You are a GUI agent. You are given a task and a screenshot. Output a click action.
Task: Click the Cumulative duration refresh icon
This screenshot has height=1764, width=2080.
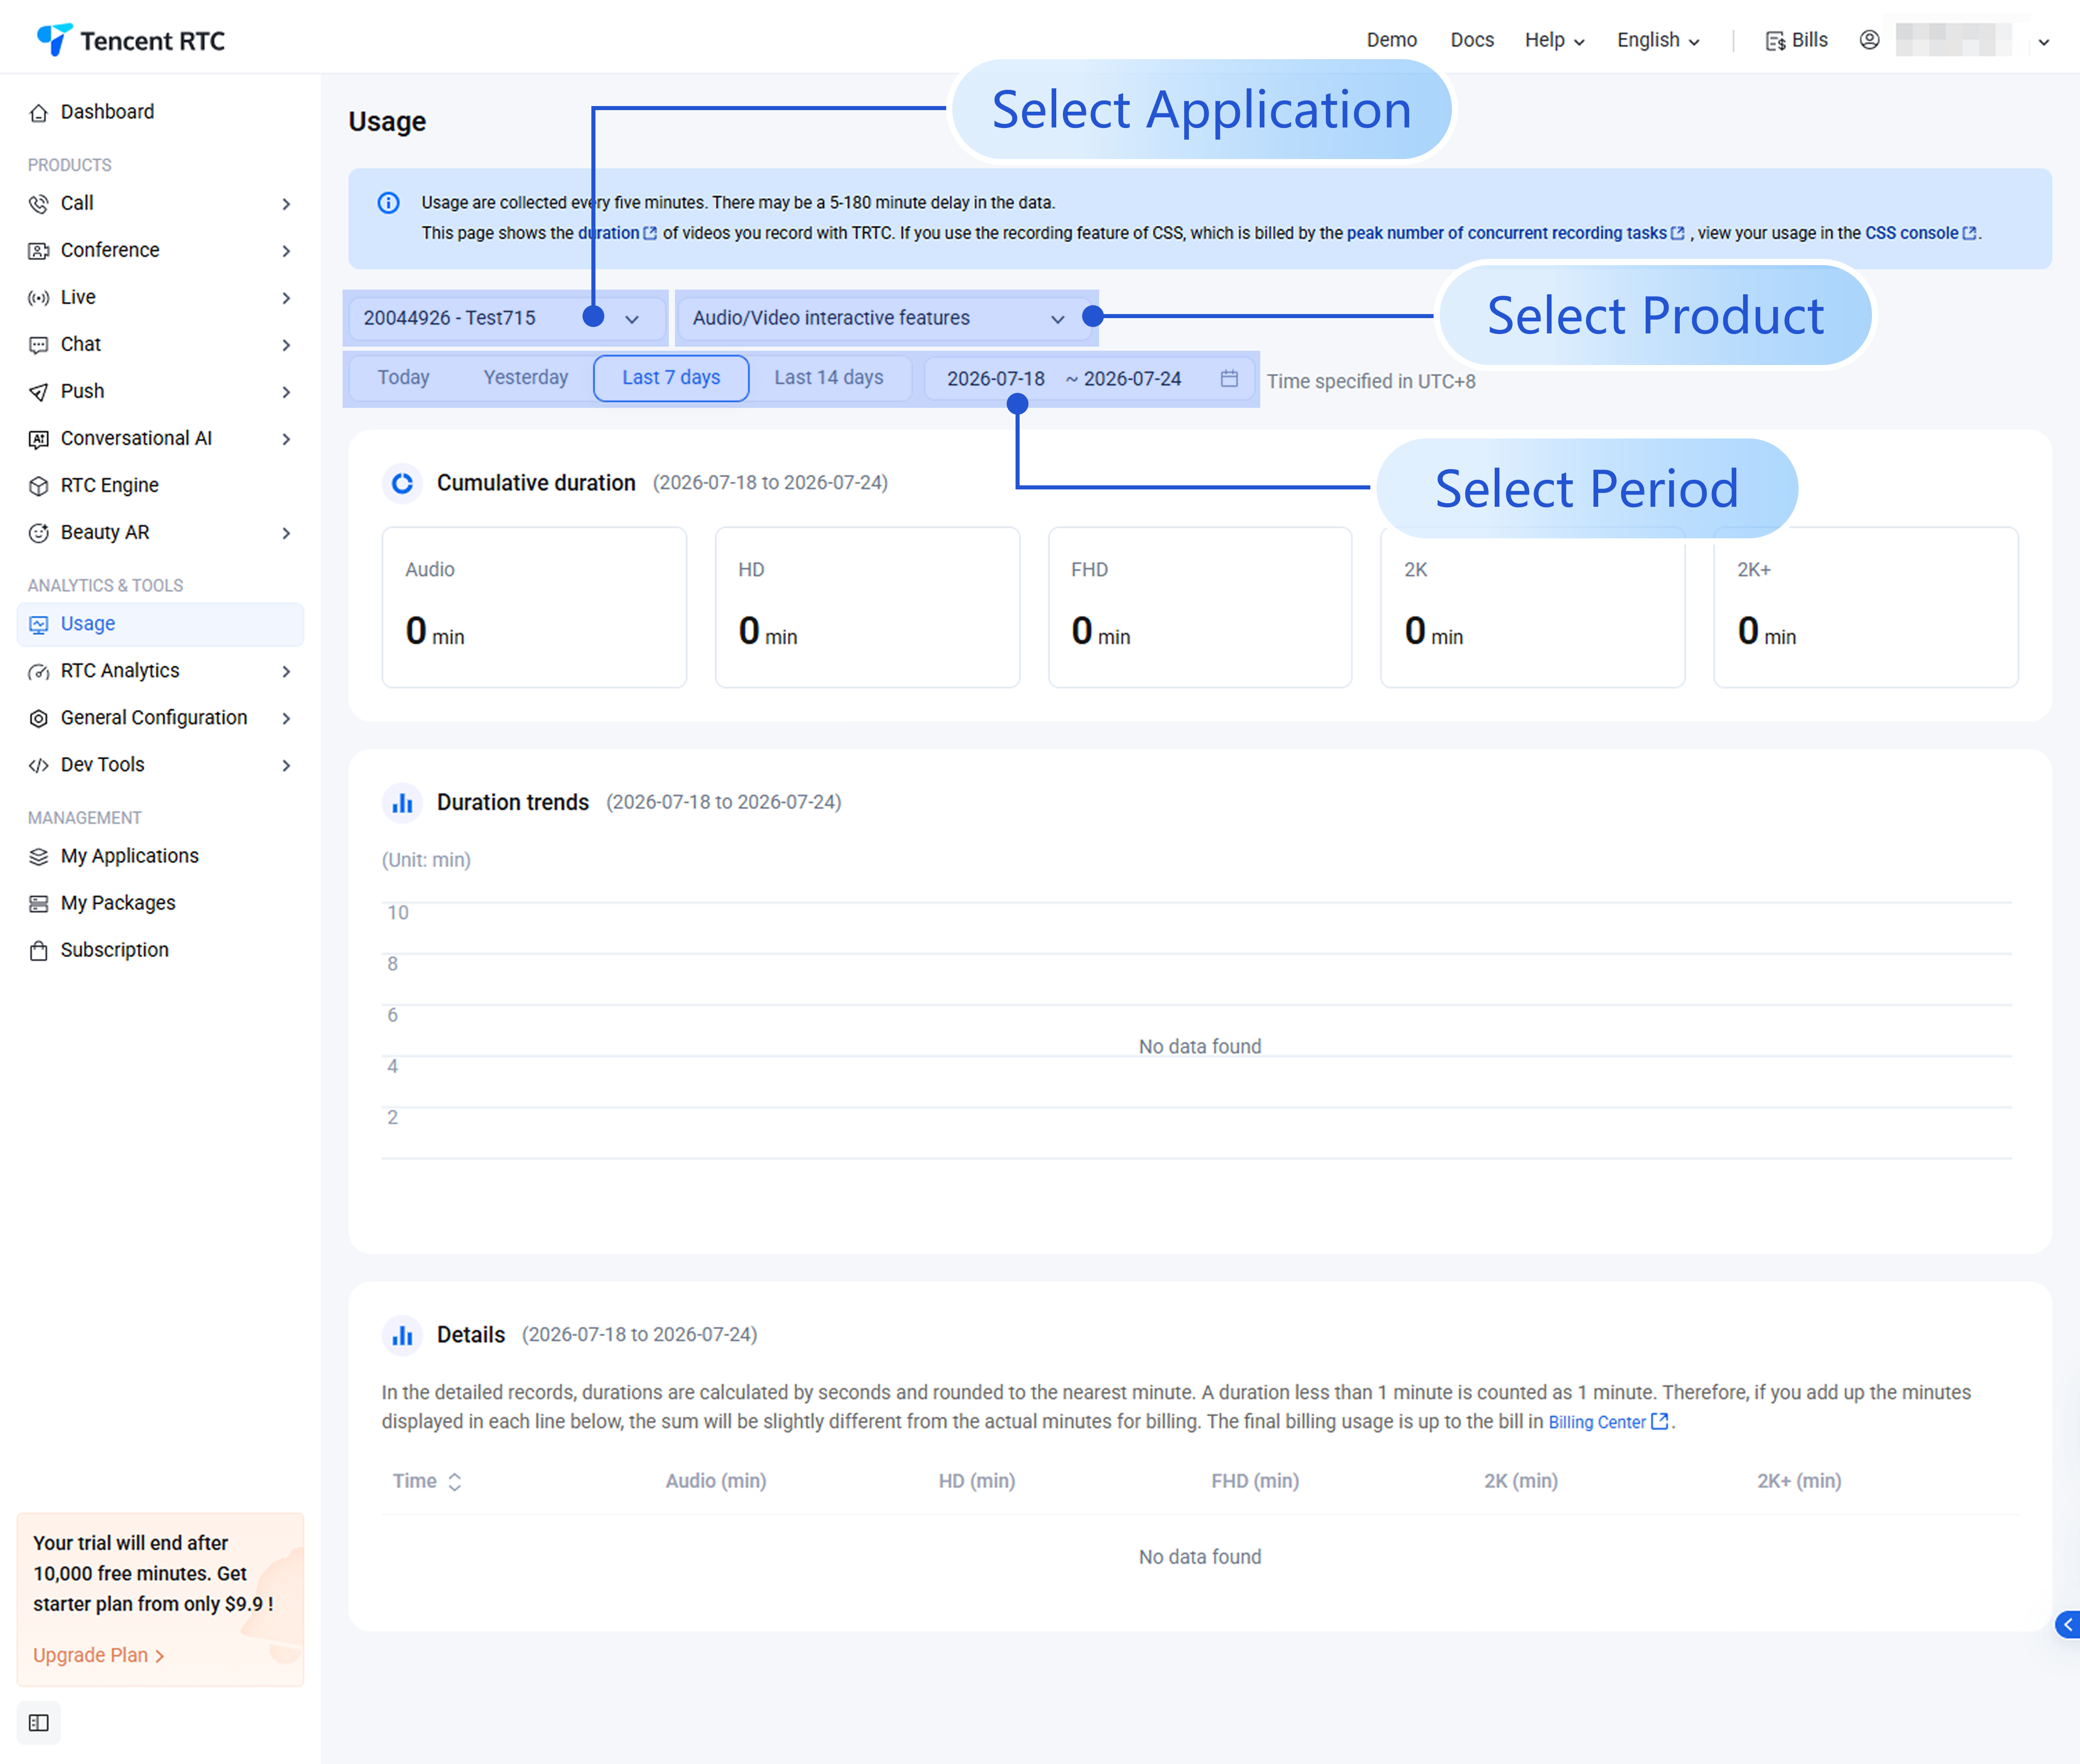402,484
